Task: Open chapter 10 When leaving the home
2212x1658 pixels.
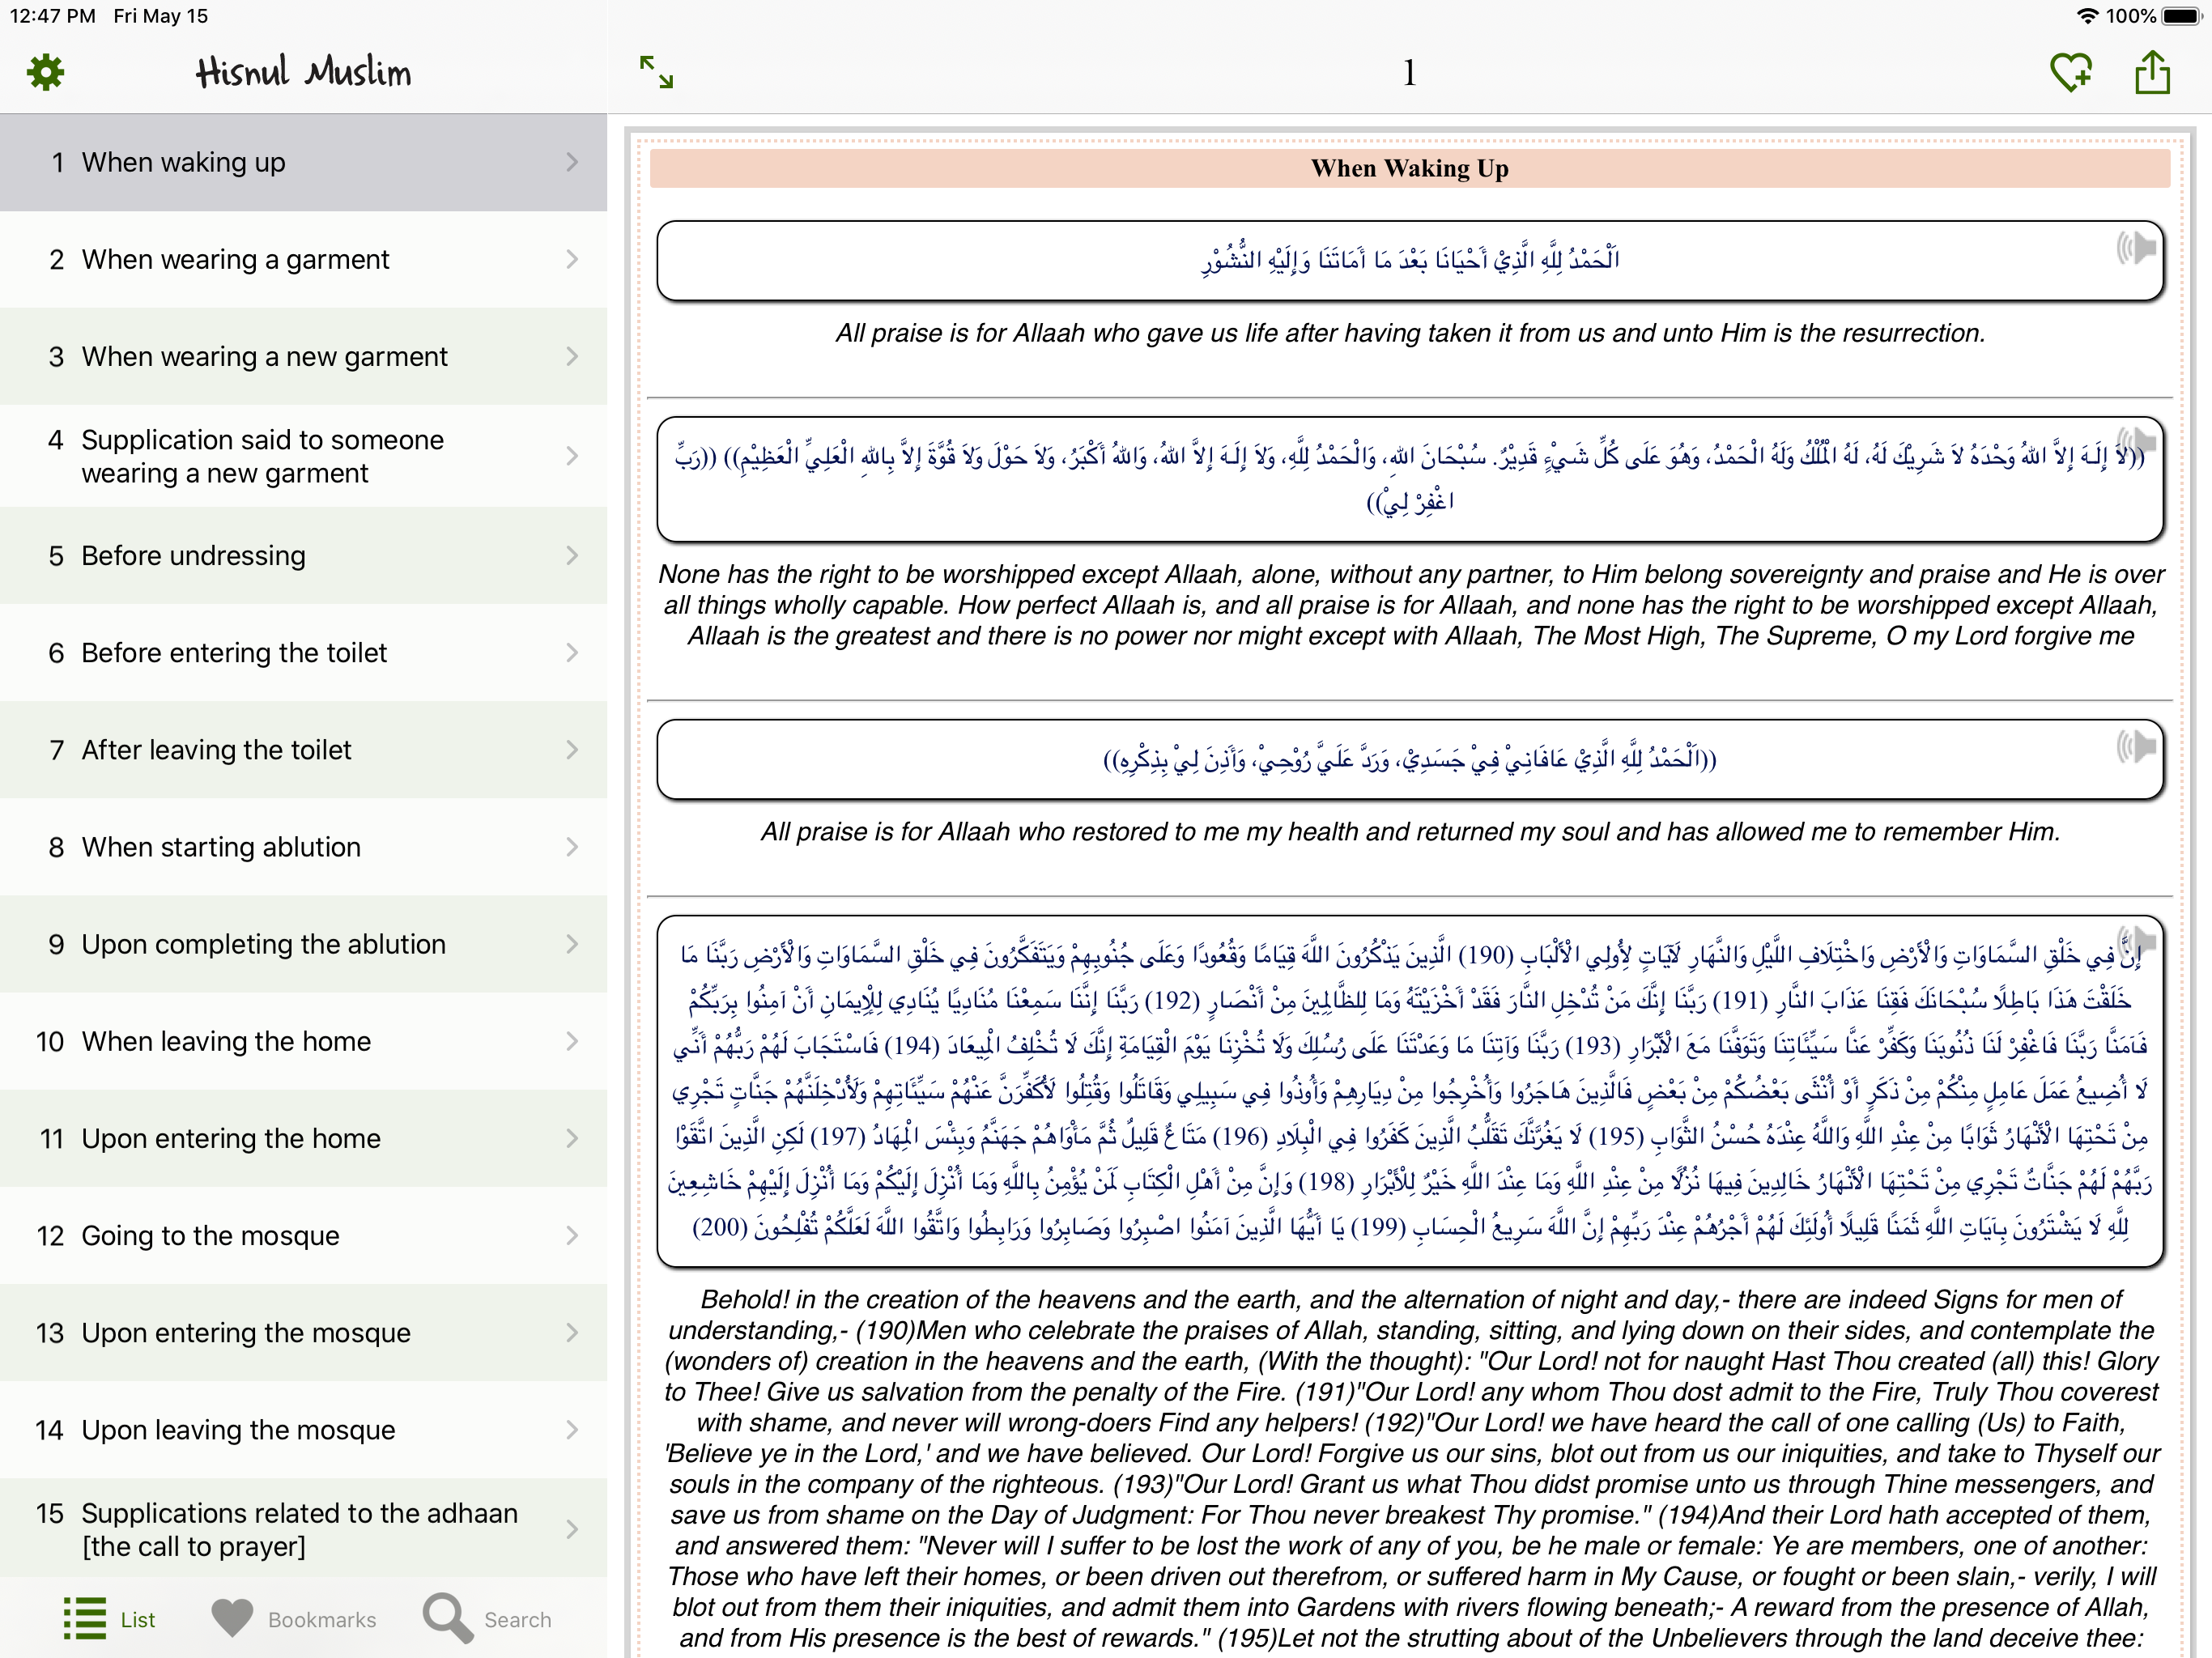Action: coord(303,1041)
